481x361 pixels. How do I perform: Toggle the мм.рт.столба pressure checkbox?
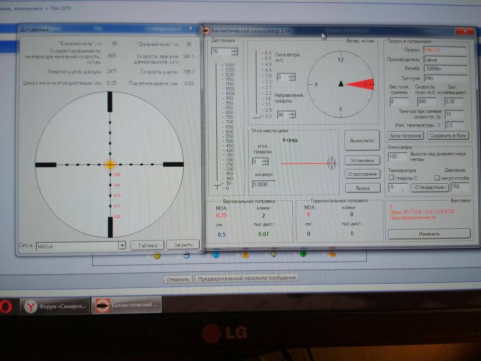click(x=437, y=178)
